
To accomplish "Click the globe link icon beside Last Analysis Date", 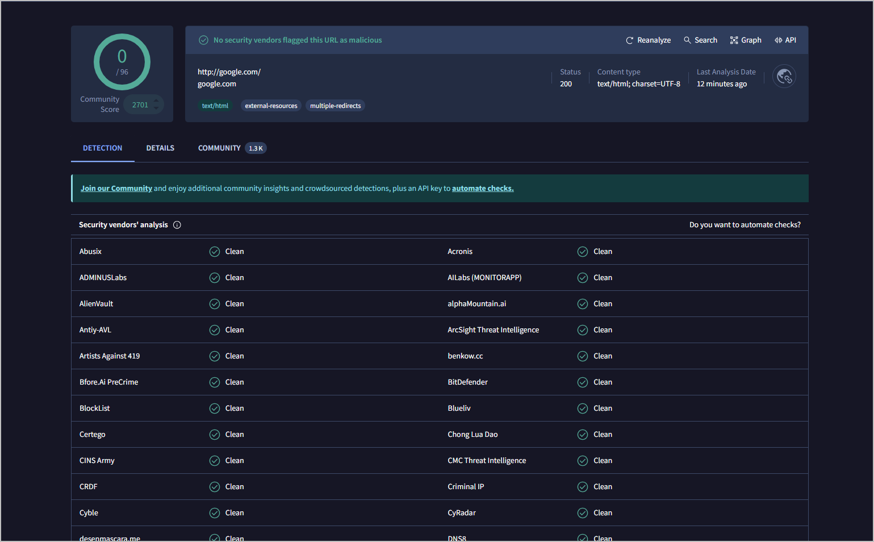I will (784, 76).
